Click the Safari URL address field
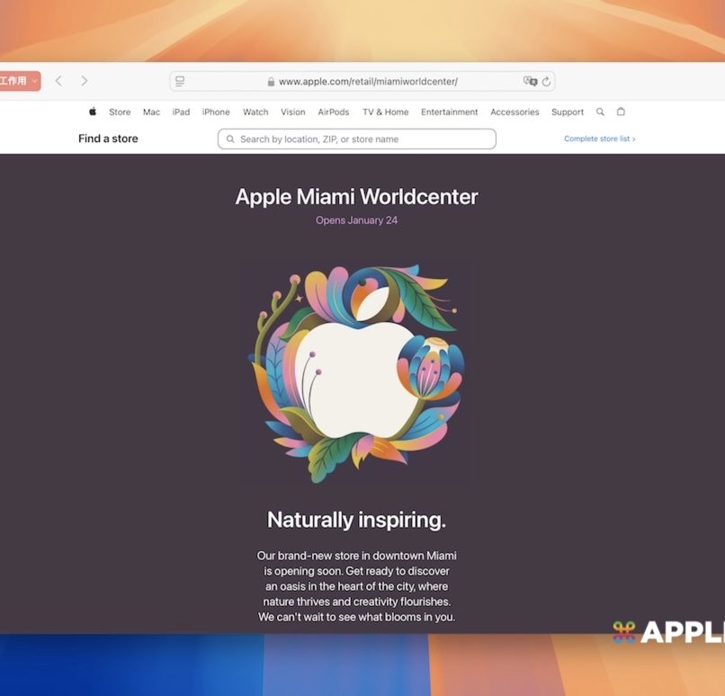This screenshot has width=725, height=696. click(x=367, y=82)
